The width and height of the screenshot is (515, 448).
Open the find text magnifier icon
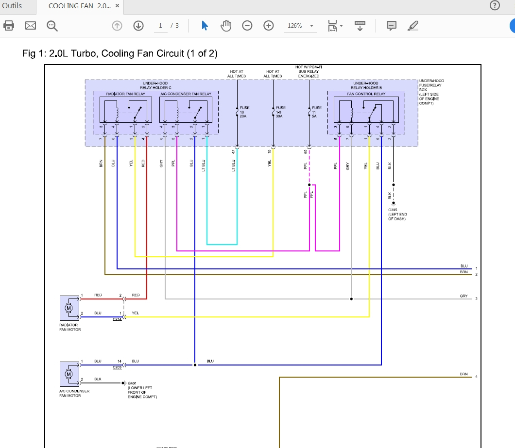click(x=52, y=26)
